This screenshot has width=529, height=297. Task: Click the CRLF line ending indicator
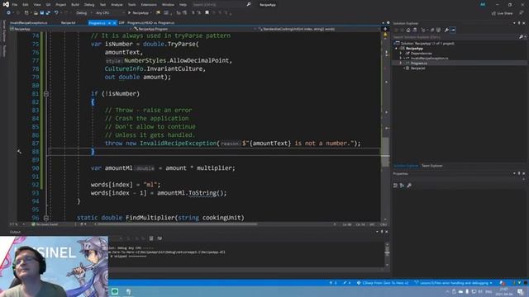point(384,224)
